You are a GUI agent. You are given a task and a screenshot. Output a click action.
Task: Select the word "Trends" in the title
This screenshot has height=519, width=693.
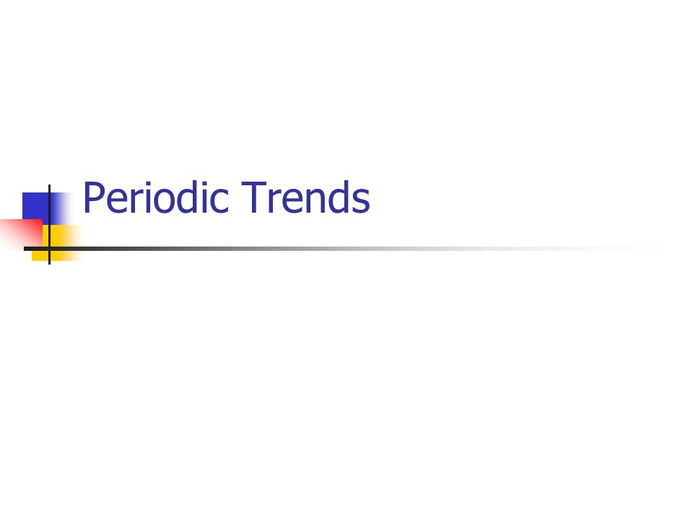[x=306, y=198]
